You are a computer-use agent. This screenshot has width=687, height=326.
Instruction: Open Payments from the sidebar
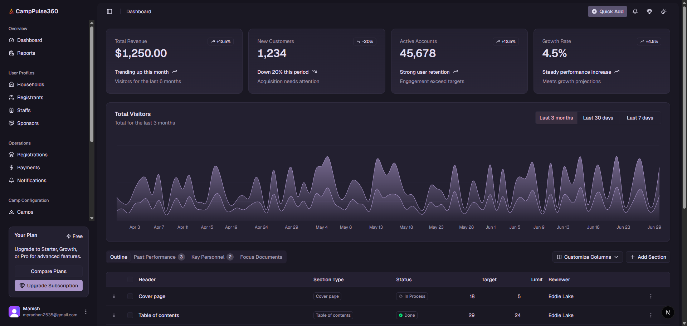tap(28, 167)
